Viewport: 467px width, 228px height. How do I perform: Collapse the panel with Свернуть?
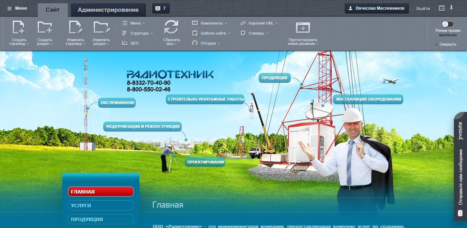coord(446,44)
